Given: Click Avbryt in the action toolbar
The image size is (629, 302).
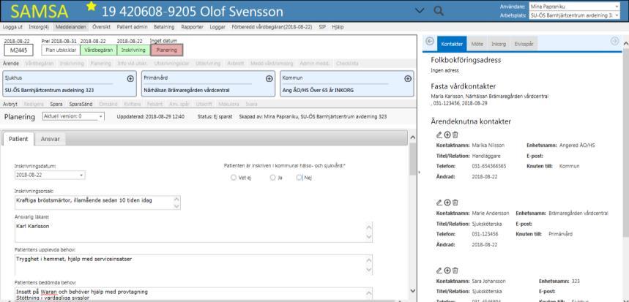Looking at the screenshot, I should 10,104.
